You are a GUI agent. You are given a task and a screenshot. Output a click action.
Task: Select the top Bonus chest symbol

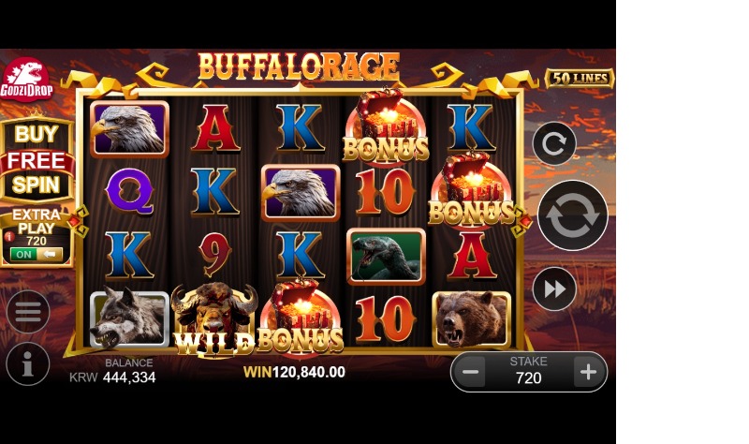click(x=386, y=126)
